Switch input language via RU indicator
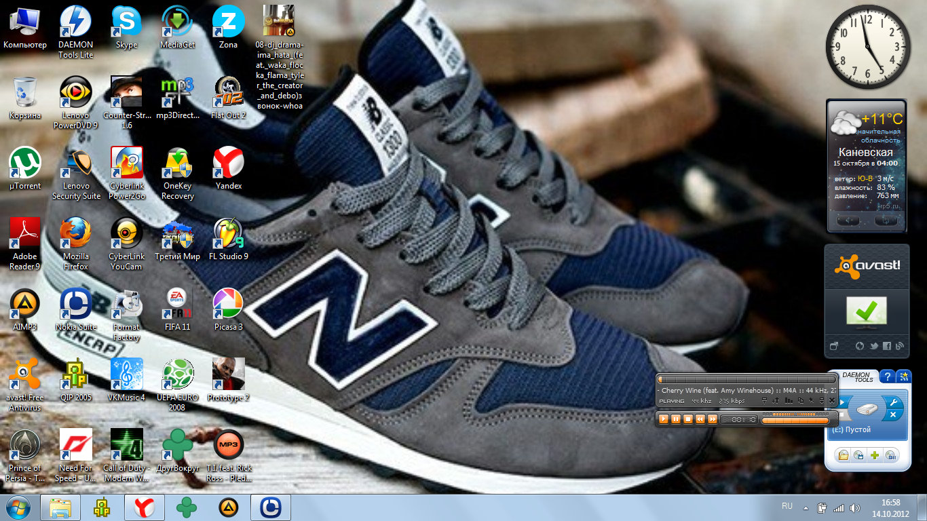Image resolution: width=927 pixels, height=521 pixels. [x=787, y=506]
